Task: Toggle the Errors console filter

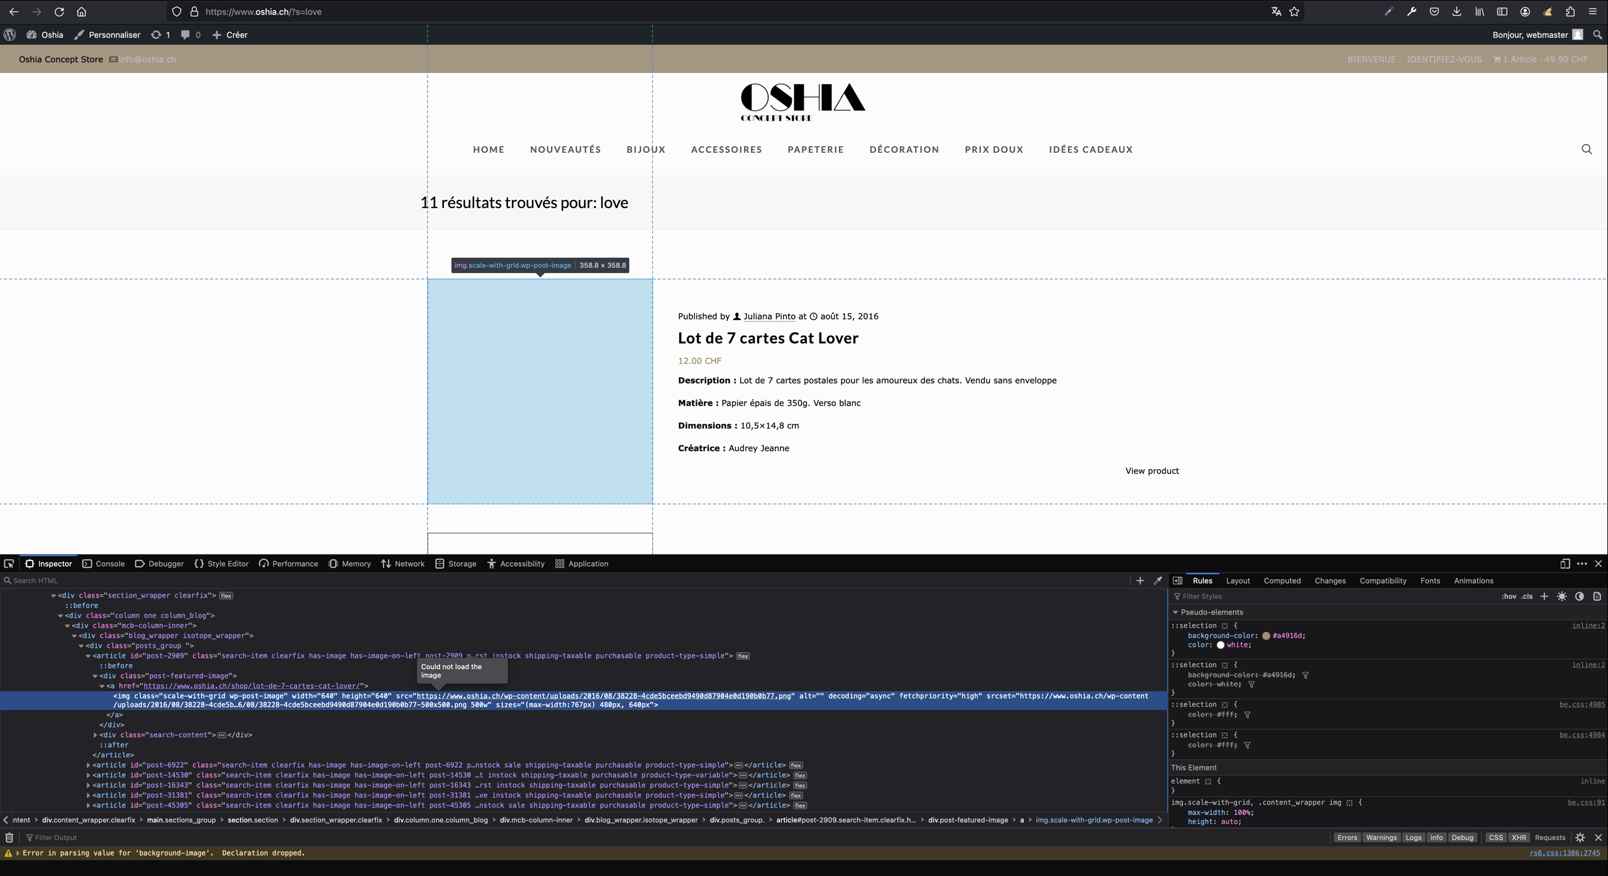Action: click(x=1347, y=837)
